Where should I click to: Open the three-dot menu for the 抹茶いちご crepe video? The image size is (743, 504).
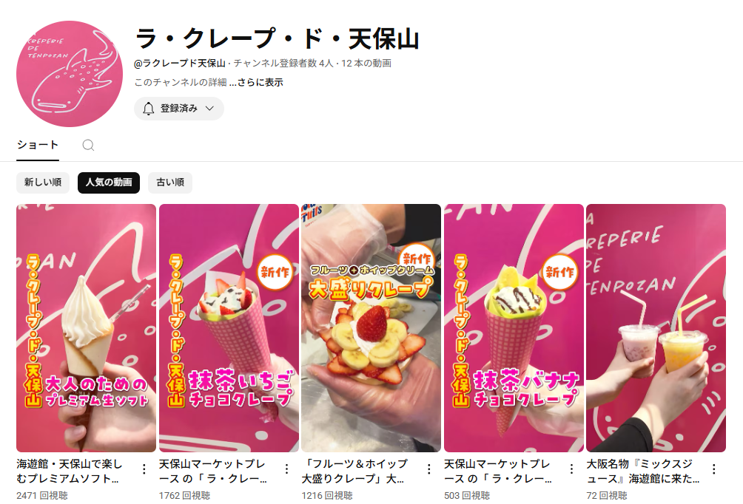click(x=286, y=469)
